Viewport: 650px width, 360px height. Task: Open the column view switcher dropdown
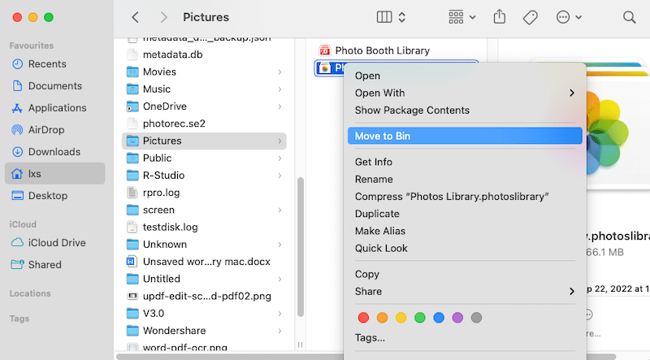(x=392, y=17)
